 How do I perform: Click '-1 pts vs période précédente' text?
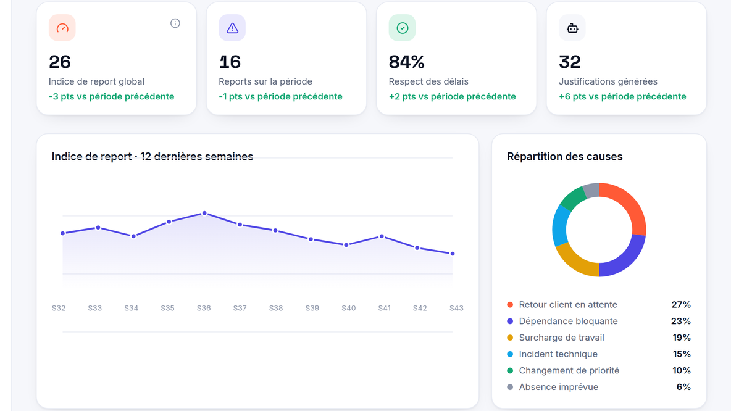pyautogui.click(x=281, y=96)
